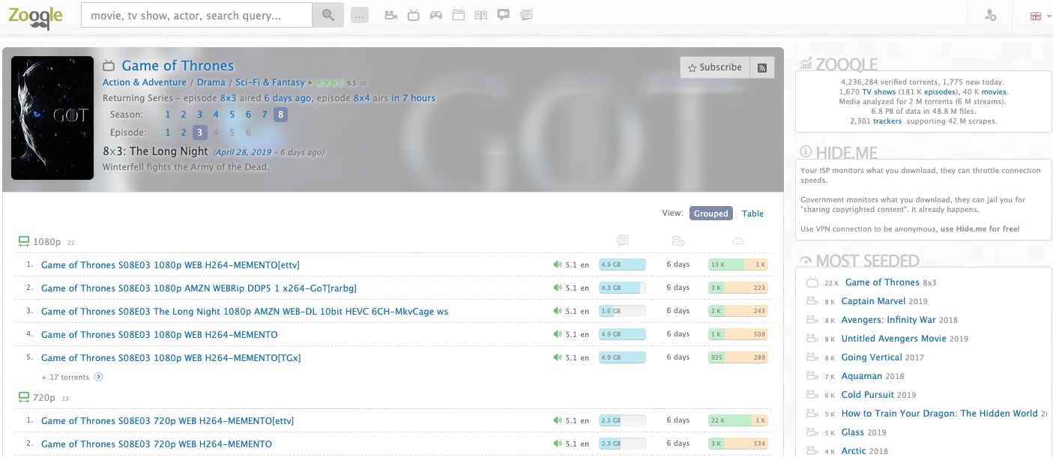This screenshot has width=1053, height=457.
Task: Browse movies via the camera icon
Action: [390, 15]
